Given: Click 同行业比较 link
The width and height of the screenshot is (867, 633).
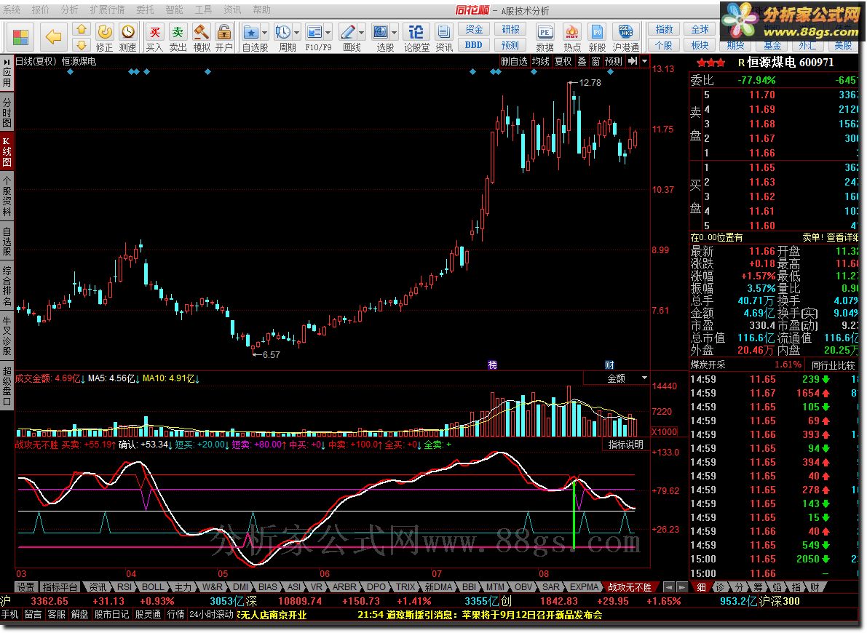Looking at the screenshot, I should coord(834,365).
